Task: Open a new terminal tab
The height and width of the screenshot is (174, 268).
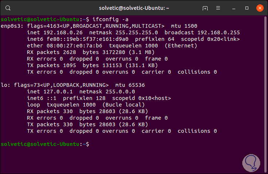Action: pyautogui.click(x=205, y=8)
